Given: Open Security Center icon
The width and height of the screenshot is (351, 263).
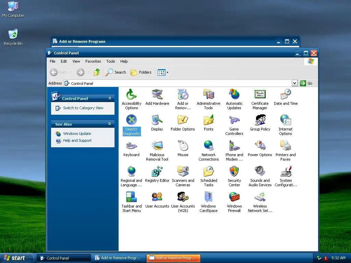Looking at the screenshot, I should (234, 176).
